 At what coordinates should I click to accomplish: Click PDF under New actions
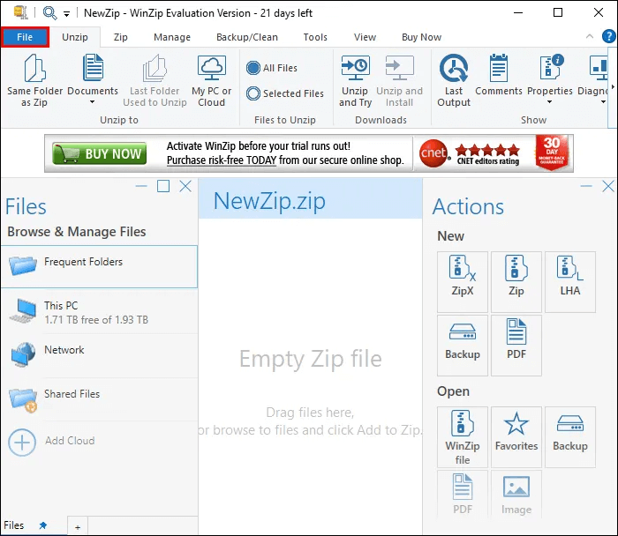[x=516, y=345]
